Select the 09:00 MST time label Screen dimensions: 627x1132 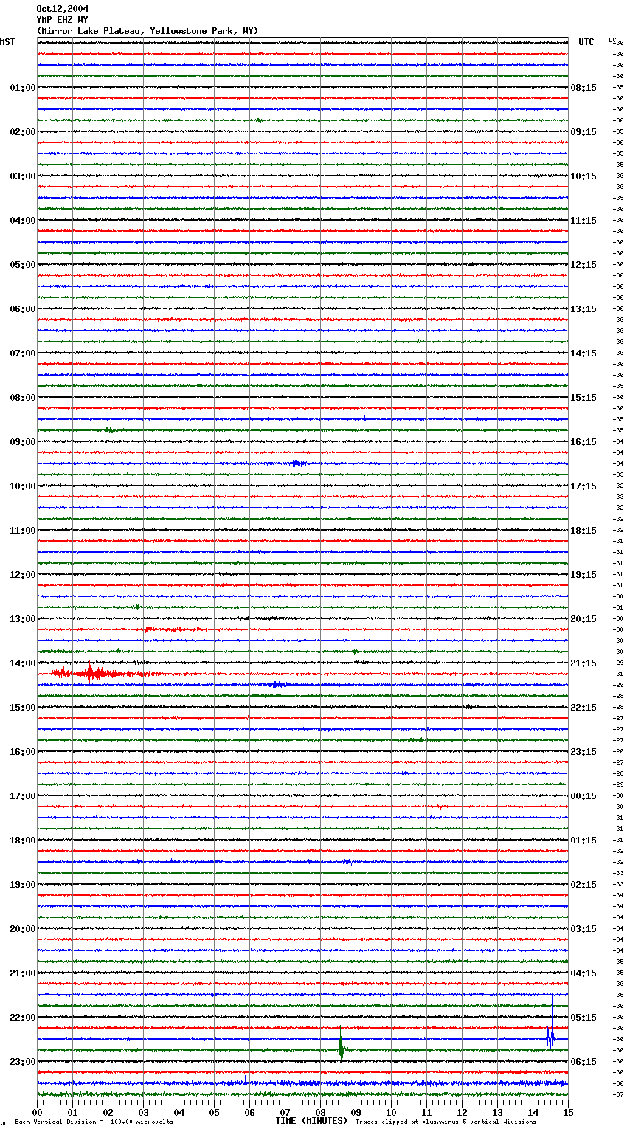coord(22,442)
